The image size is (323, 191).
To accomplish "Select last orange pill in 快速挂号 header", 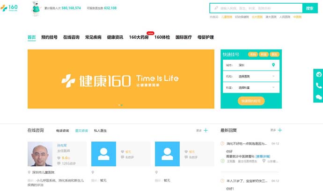I will [x=274, y=54].
